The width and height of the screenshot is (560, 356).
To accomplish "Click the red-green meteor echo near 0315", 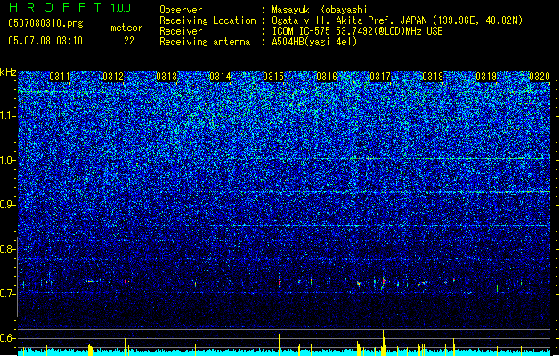I will (280, 282).
